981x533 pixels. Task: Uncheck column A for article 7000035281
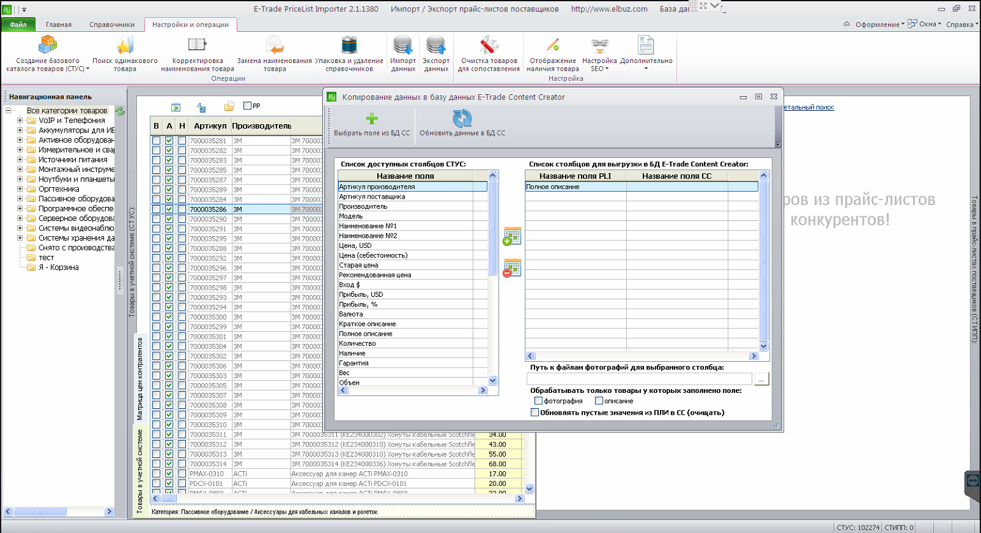[169, 141]
